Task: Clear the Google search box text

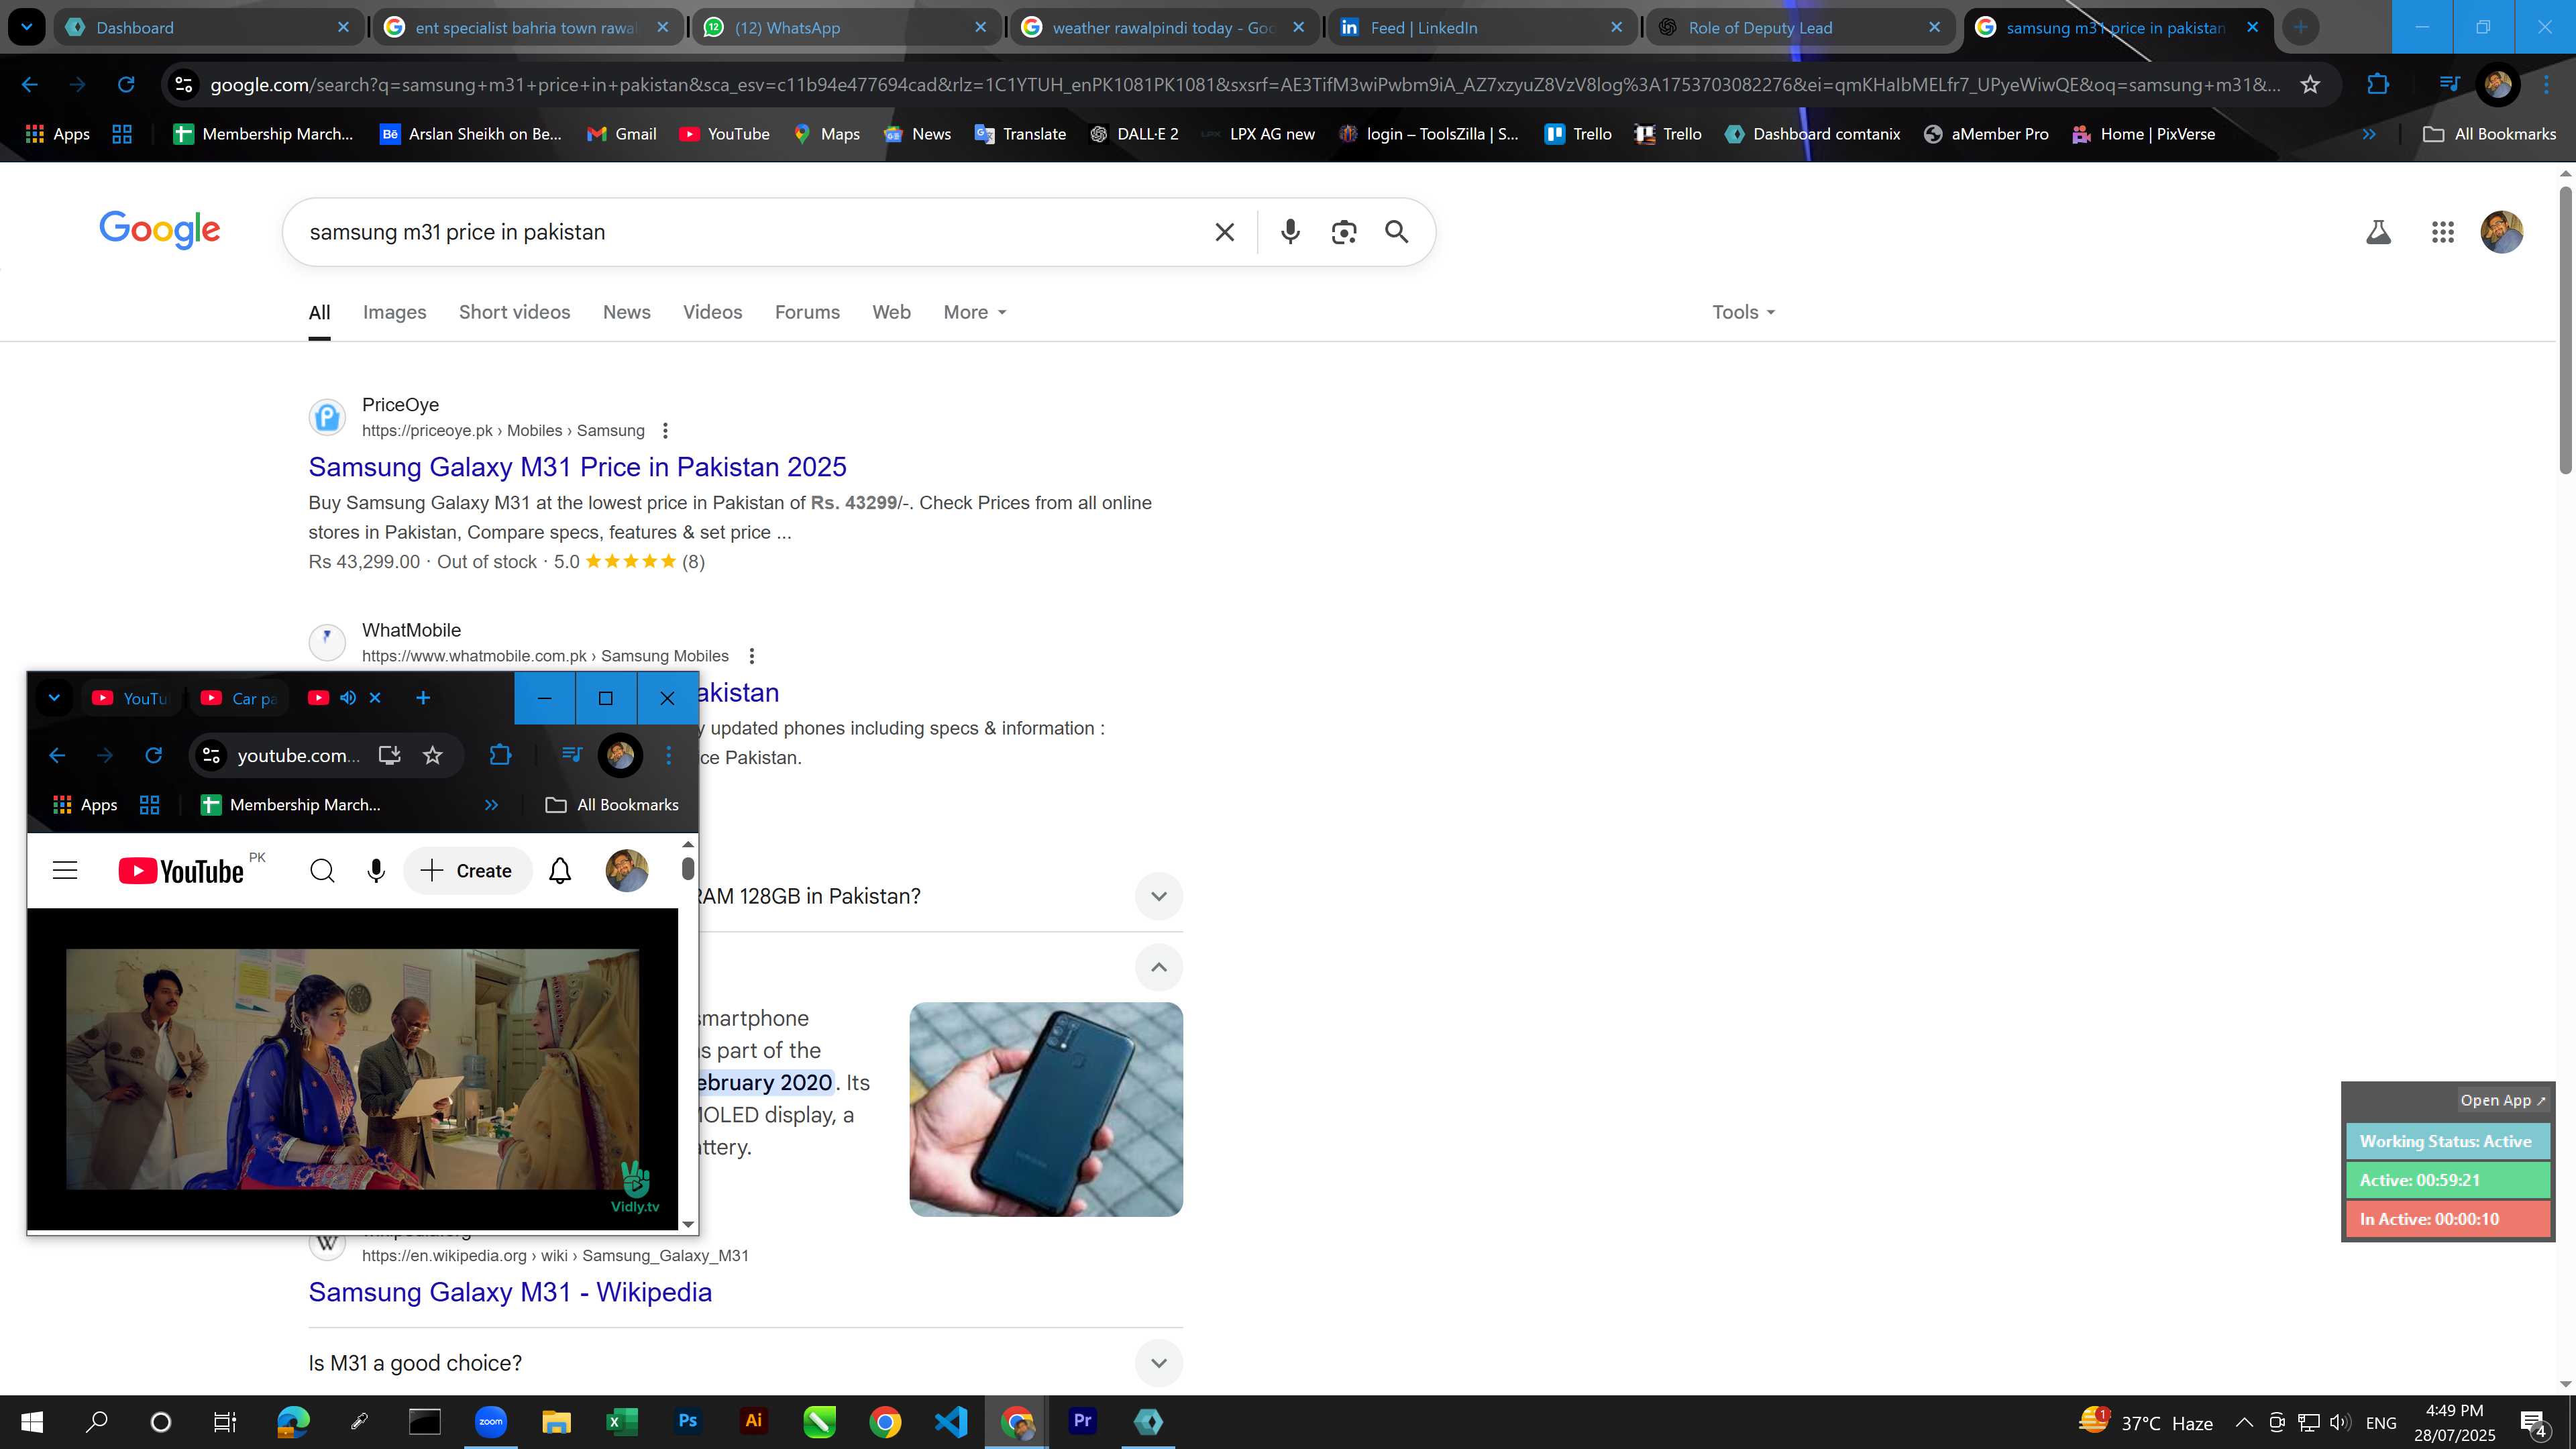Action: point(1224,232)
